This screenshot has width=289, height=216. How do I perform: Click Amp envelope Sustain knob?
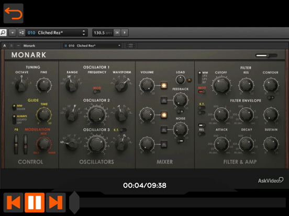[271, 144]
